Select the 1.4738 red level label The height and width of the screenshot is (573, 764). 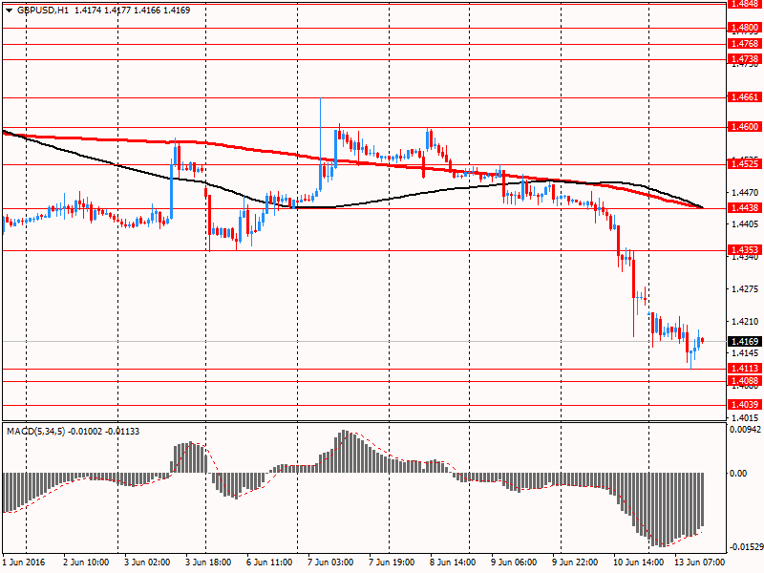tap(745, 59)
